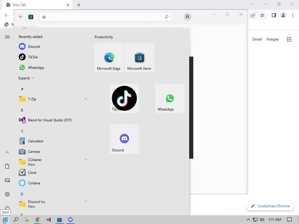Screen dimensions: 299x224
Task: Share this page in Chrome
Action: point(253,15)
